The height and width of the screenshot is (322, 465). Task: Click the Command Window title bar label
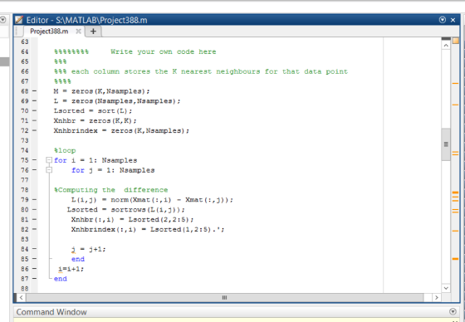[x=51, y=312]
